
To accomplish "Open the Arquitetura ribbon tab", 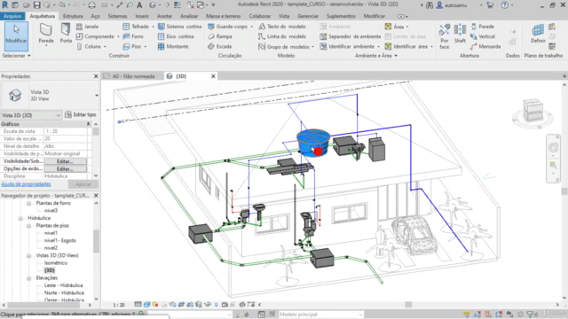I will [43, 16].
